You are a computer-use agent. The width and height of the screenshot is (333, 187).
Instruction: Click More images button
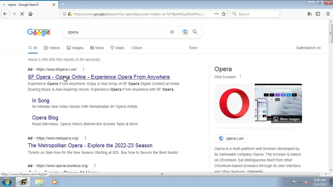point(286,119)
